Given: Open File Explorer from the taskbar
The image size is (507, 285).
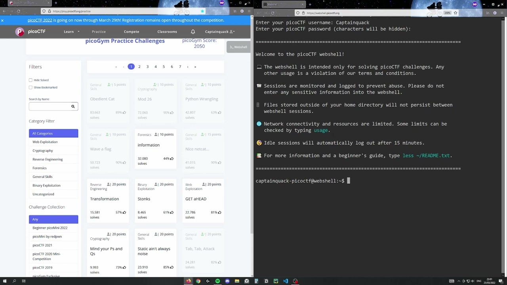Looking at the screenshot, I should (x=237, y=281).
